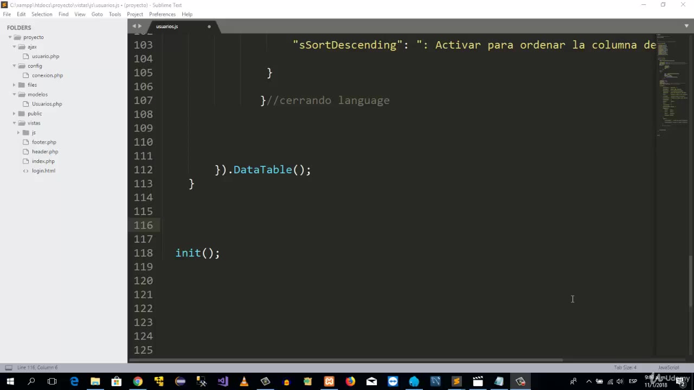Go to next tab using right arrow

140,26
